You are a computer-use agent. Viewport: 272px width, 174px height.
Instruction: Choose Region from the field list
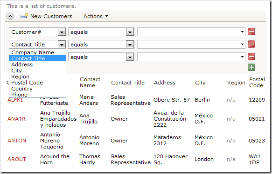pyautogui.click(x=37, y=77)
